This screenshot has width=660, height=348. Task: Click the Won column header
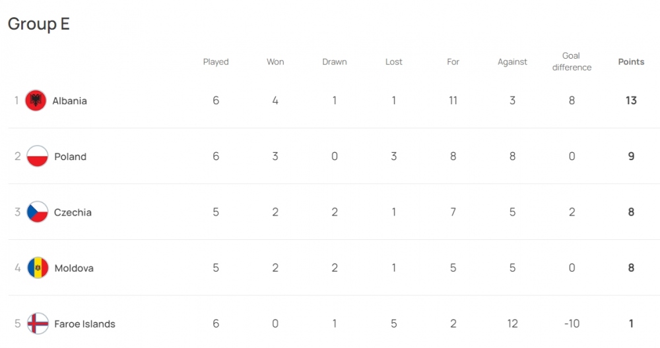pyautogui.click(x=275, y=62)
